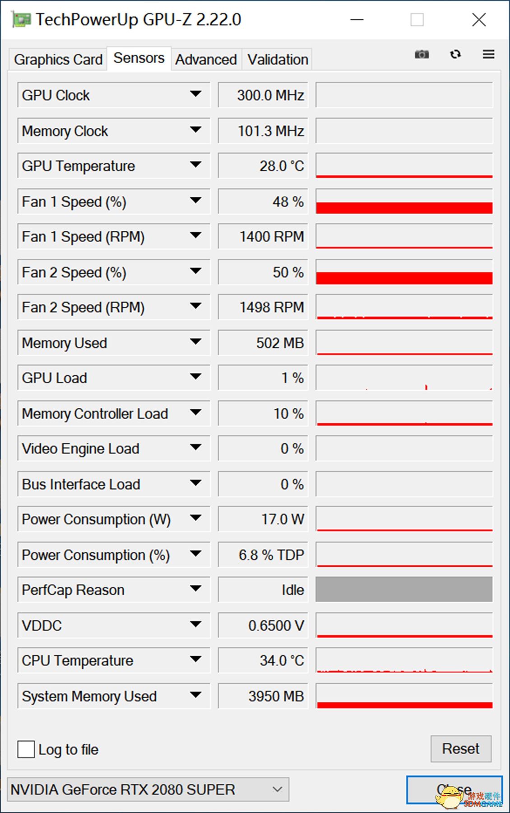Click the refresh sensors icon
The width and height of the screenshot is (510, 813).
455,55
